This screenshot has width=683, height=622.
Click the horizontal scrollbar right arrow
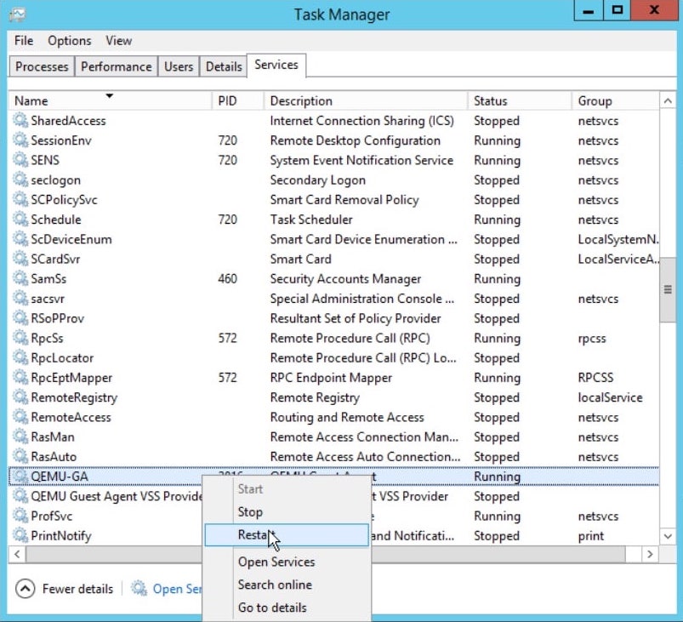coord(650,554)
